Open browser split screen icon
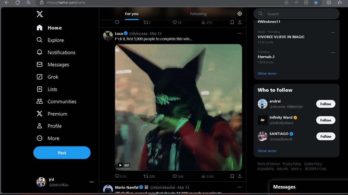The image size is (348, 195). [329, 3]
